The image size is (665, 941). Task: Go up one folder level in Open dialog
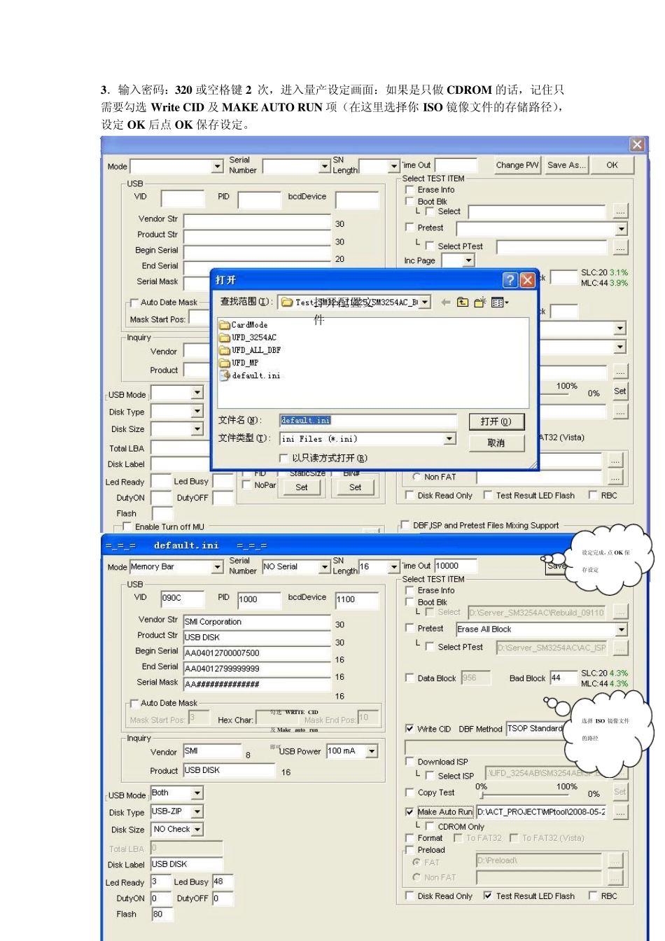463,302
